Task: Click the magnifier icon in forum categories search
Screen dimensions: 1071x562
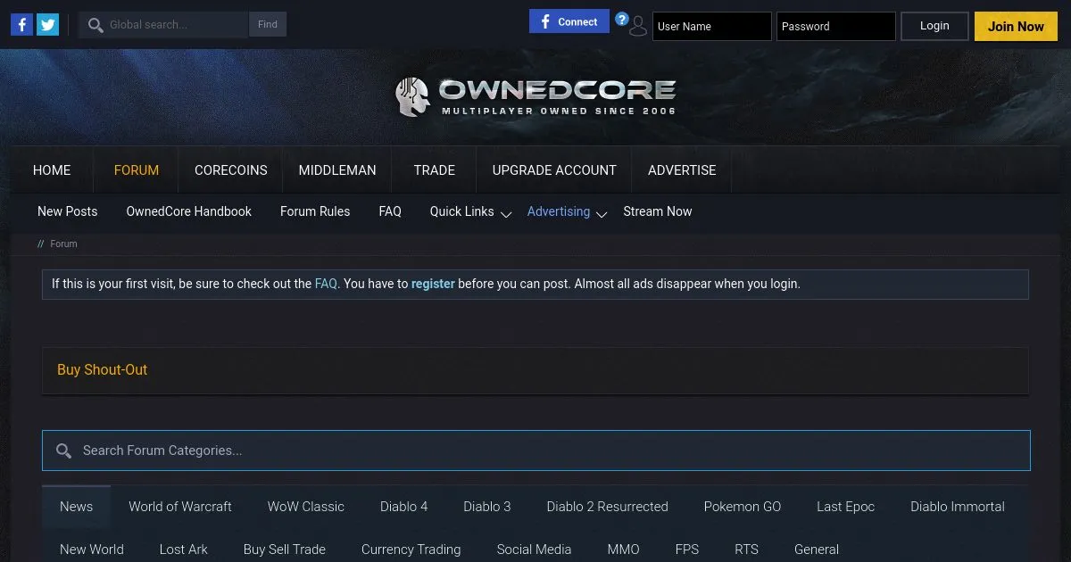Action: pyautogui.click(x=63, y=451)
